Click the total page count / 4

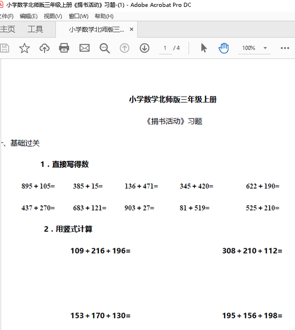point(177,48)
